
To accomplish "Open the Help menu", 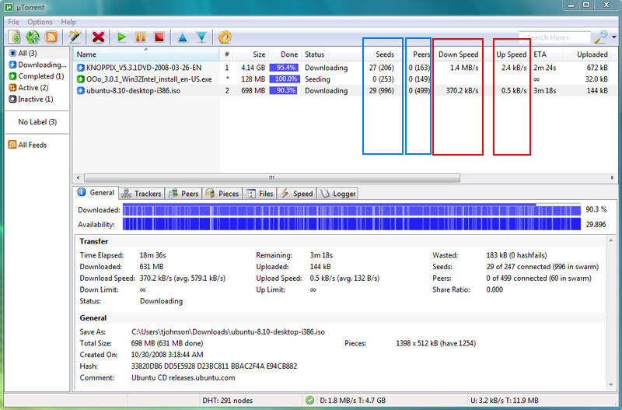I will pos(68,22).
